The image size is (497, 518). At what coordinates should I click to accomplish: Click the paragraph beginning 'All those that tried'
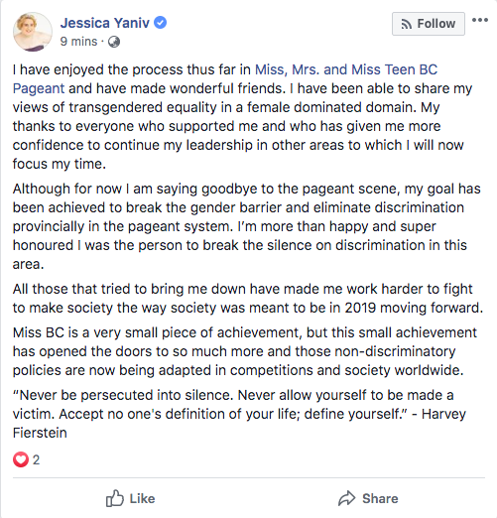coord(248,299)
